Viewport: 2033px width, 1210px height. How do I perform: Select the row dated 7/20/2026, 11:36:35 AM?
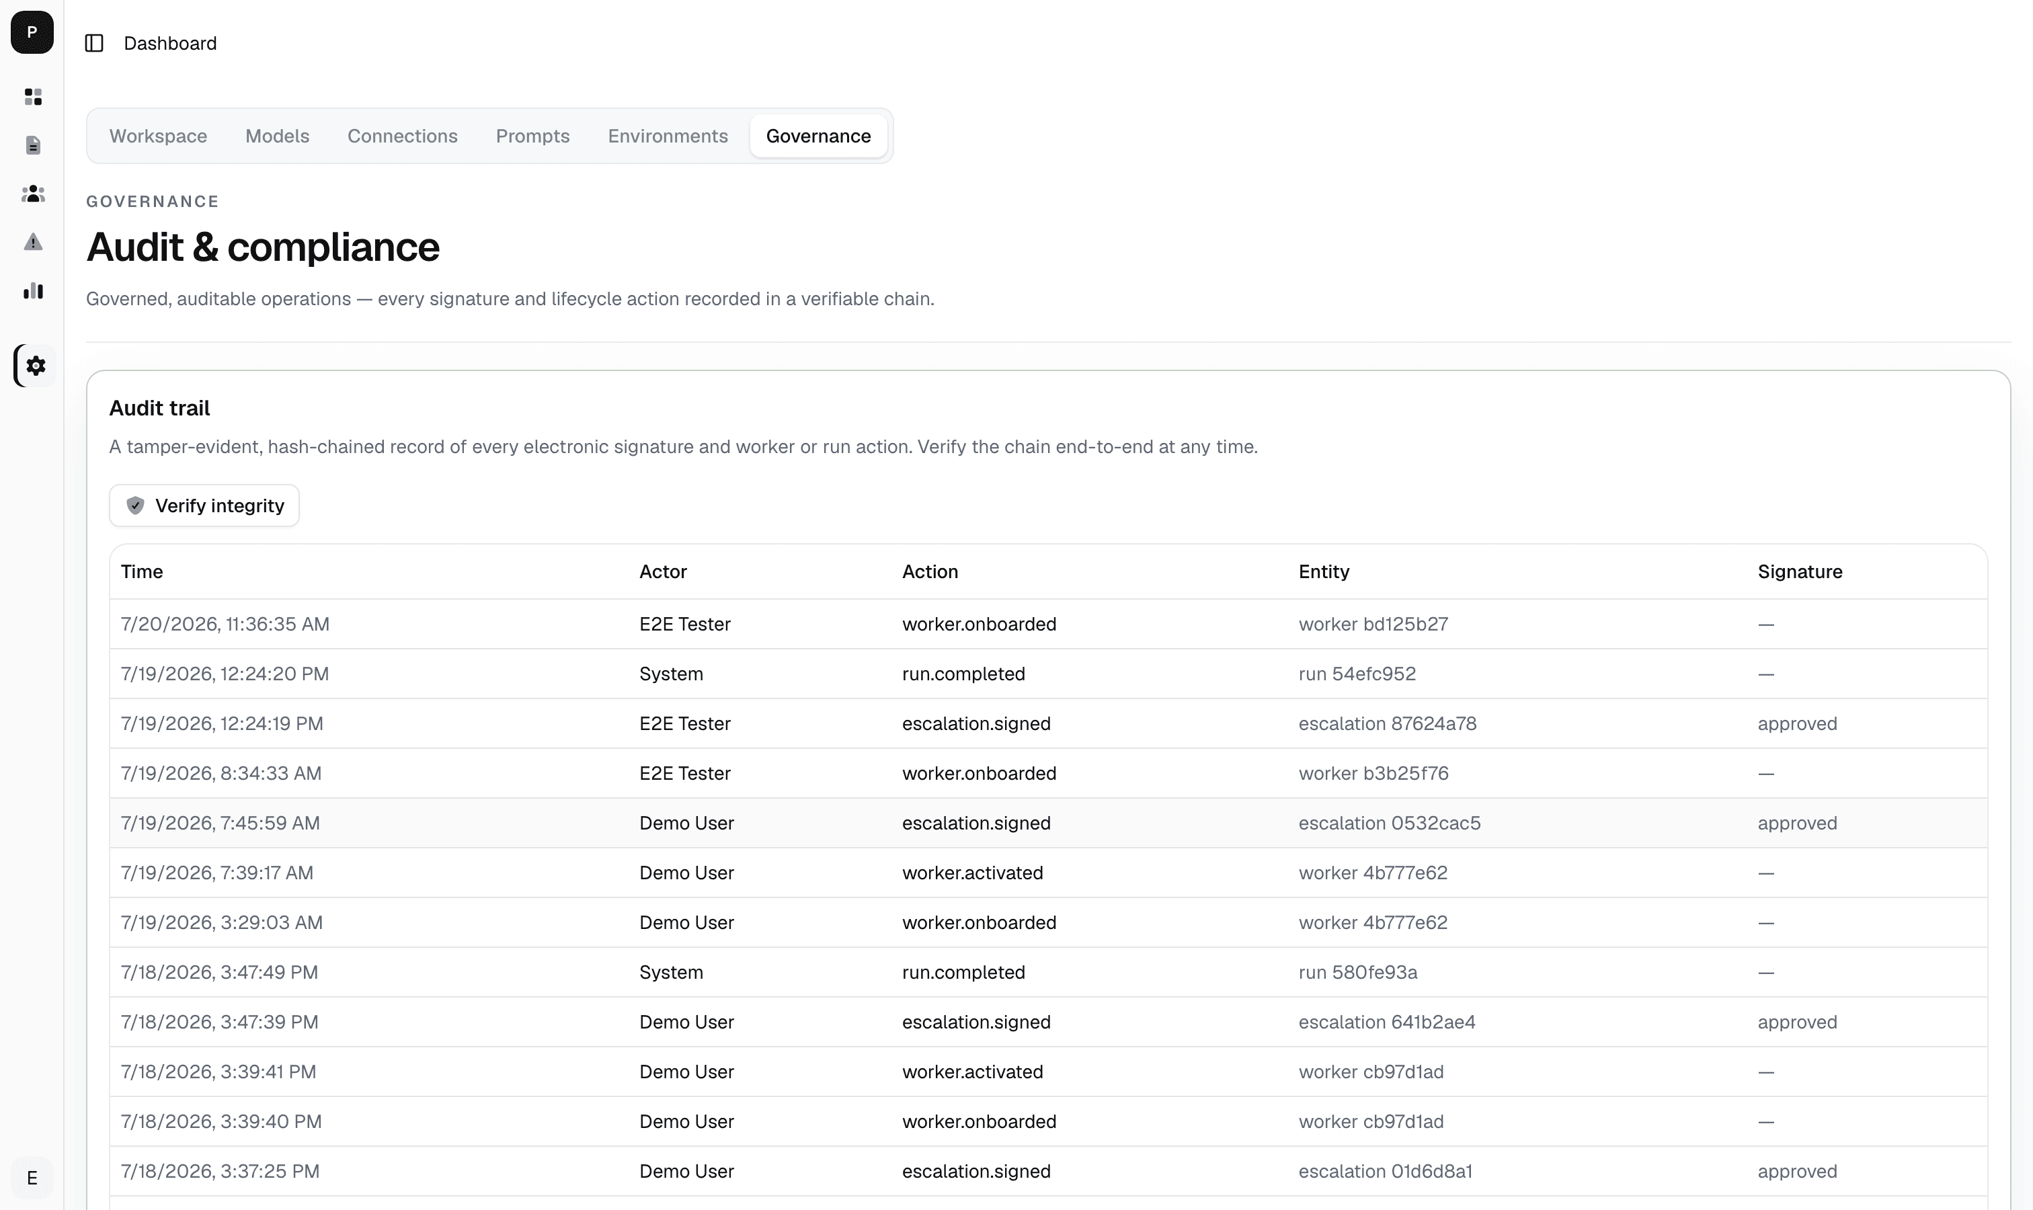1049,624
